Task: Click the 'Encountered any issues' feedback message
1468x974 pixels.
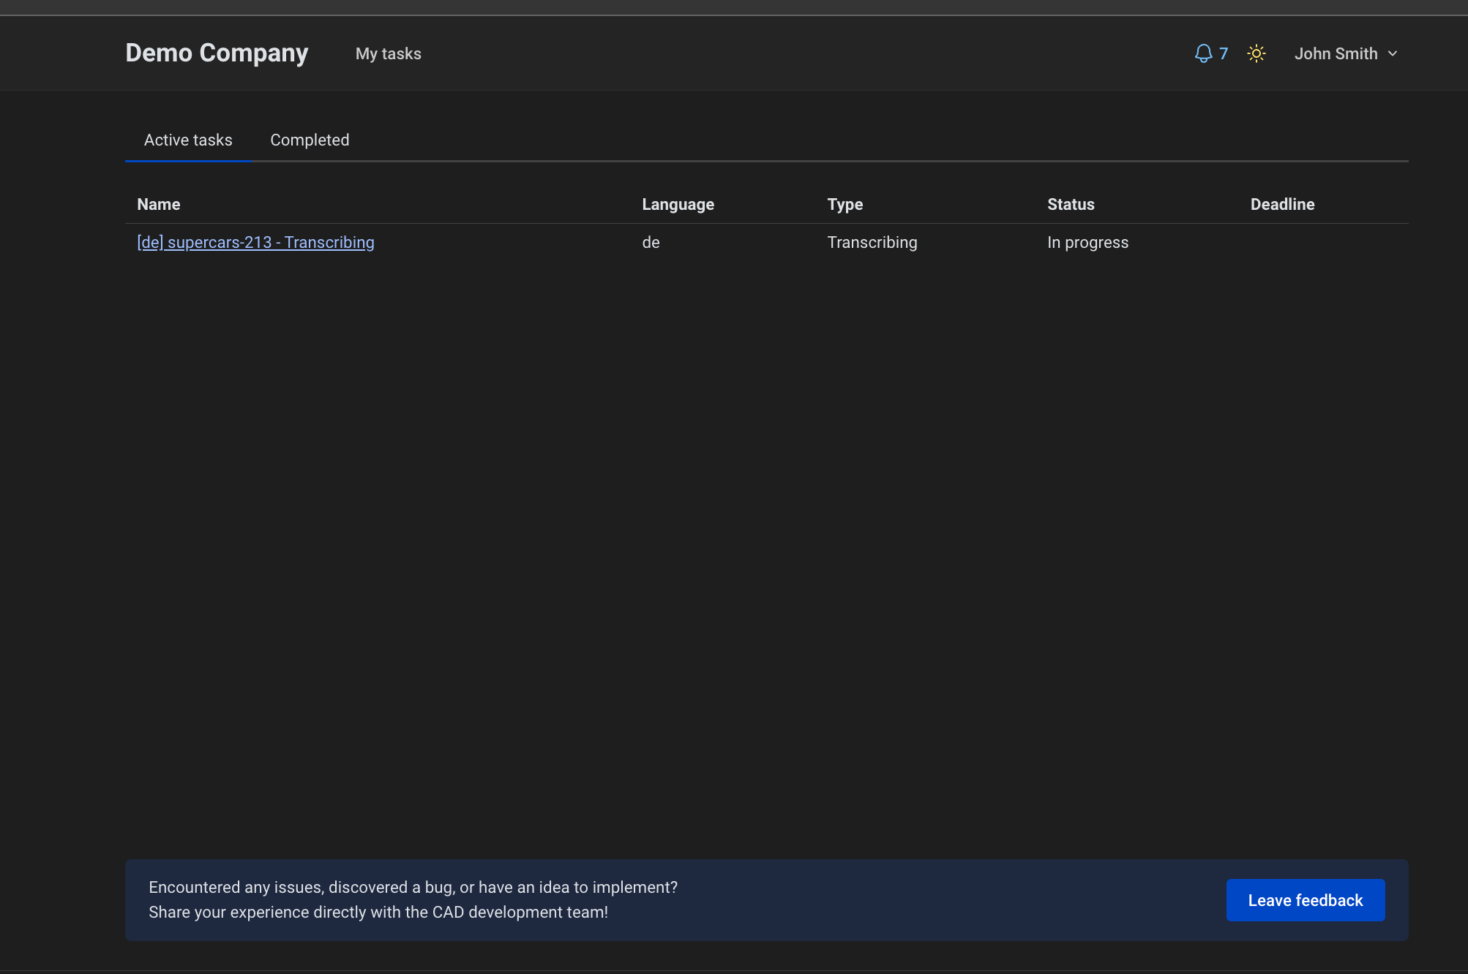Action: pos(413,899)
